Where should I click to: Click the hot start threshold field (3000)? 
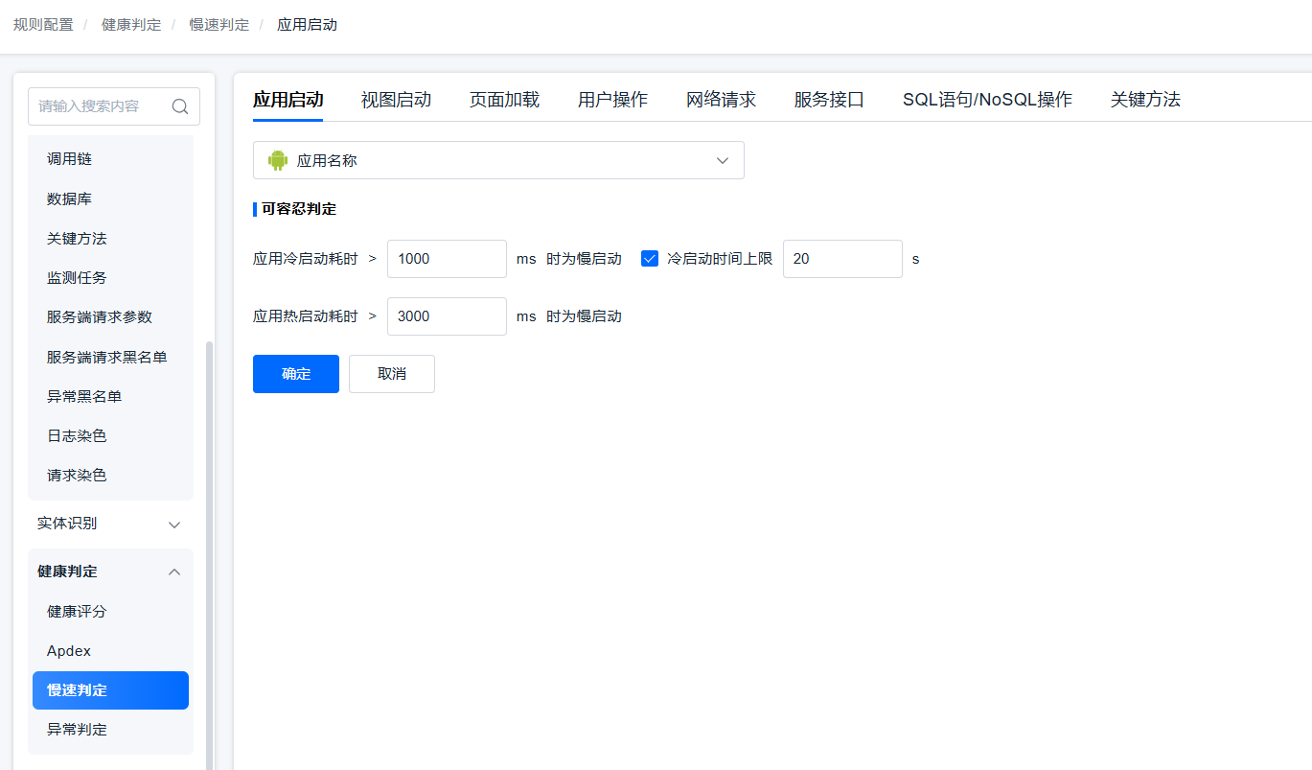pyautogui.click(x=447, y=316)
